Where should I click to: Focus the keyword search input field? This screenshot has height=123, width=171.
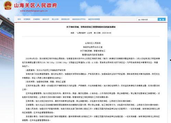point(147,19)
